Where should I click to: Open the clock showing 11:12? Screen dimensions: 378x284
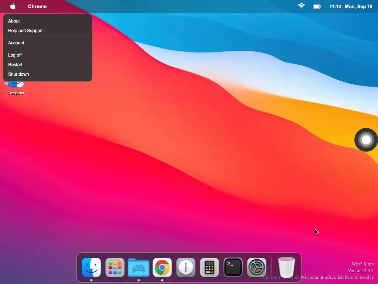pos(335,7)
